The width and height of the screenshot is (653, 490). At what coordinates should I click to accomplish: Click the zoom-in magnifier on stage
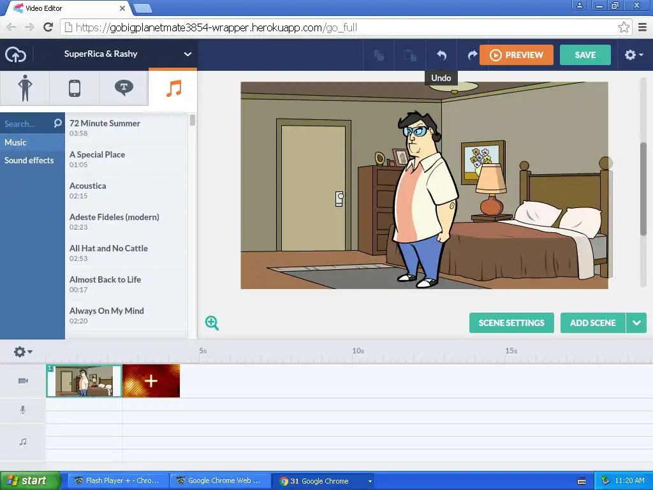(x=212, y=323)
